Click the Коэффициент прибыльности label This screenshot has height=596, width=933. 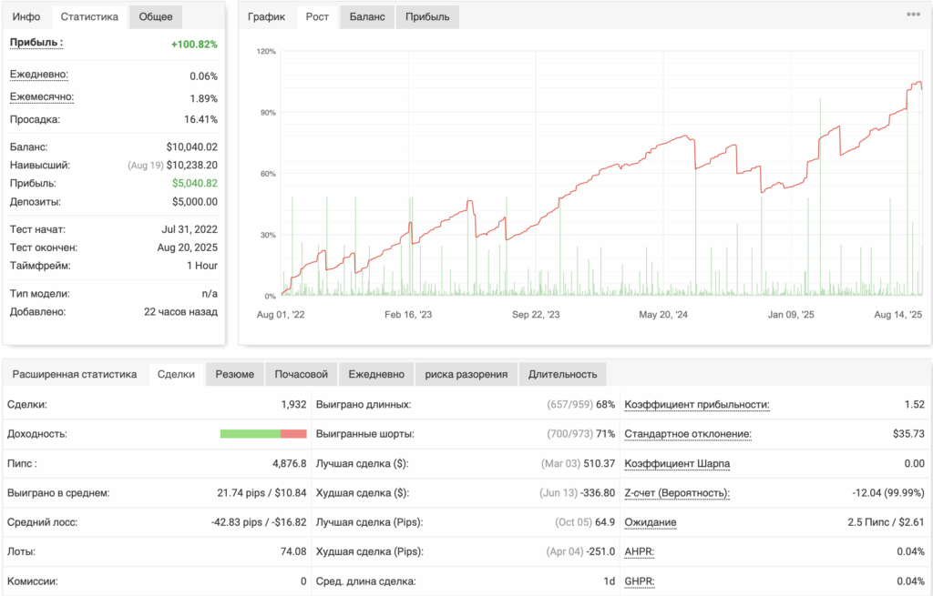coord(697,405)
